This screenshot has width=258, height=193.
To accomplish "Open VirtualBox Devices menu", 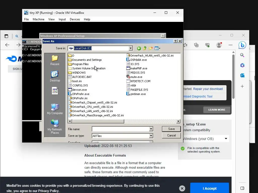I will pyautogui.click(x=75, y=19).
